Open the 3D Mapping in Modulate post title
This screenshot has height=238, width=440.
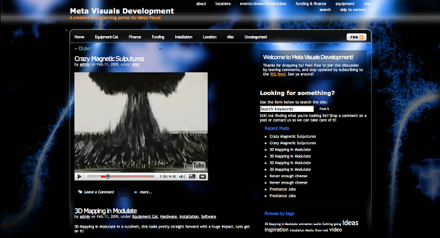click(x=105, y=211)
